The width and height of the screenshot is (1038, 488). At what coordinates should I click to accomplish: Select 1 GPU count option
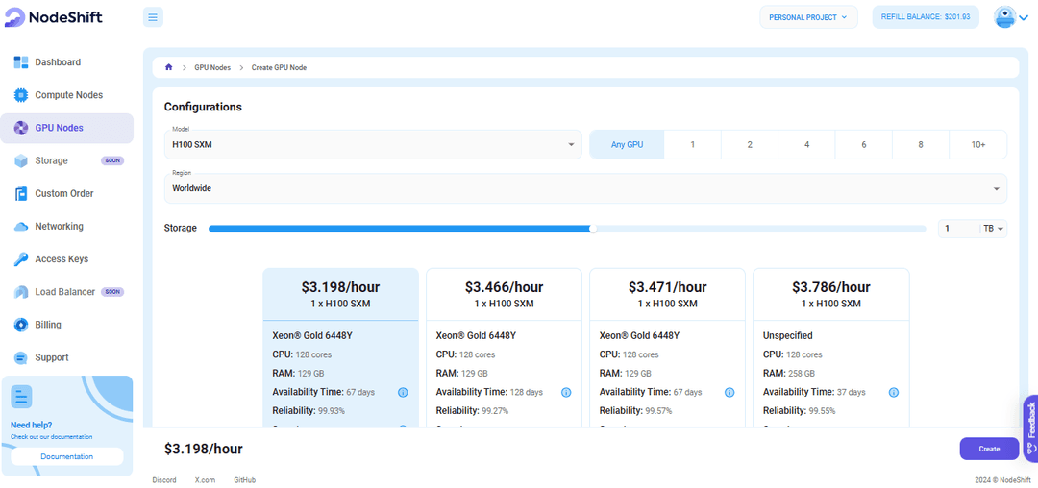692,144
